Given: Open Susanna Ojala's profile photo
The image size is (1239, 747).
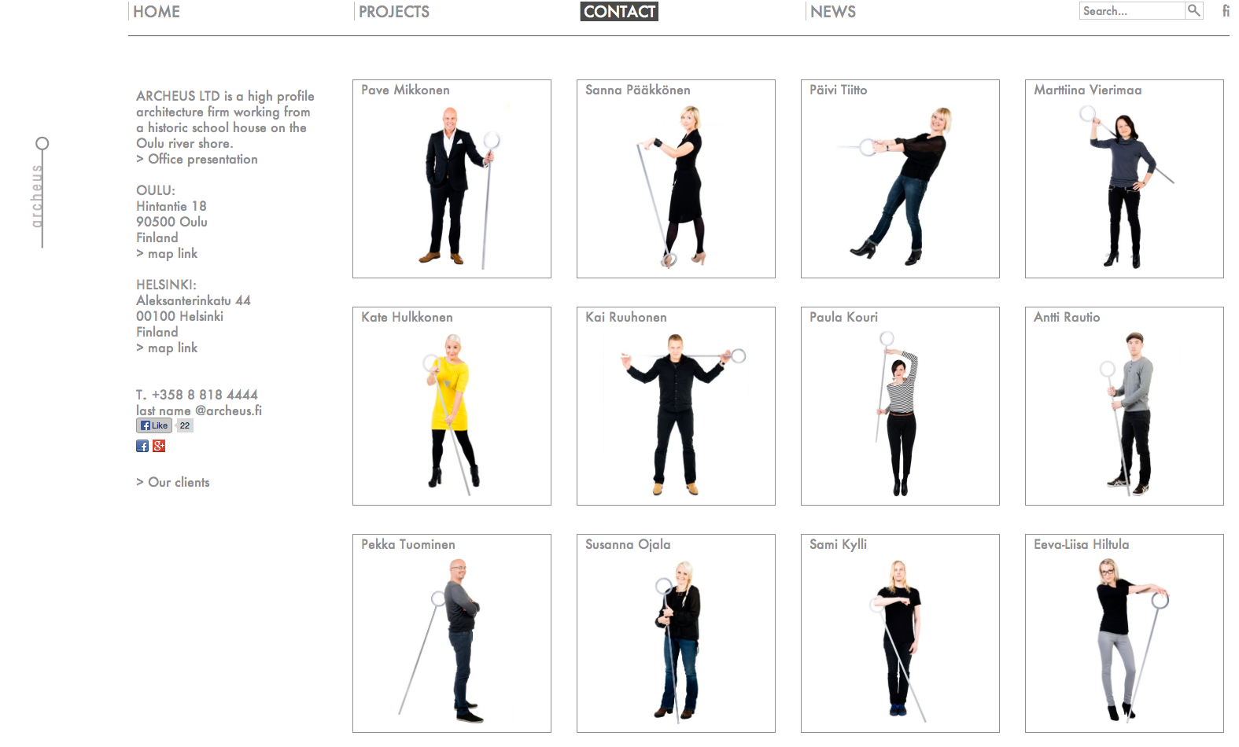Looking at the screenshot, I should tap(676, 633).
